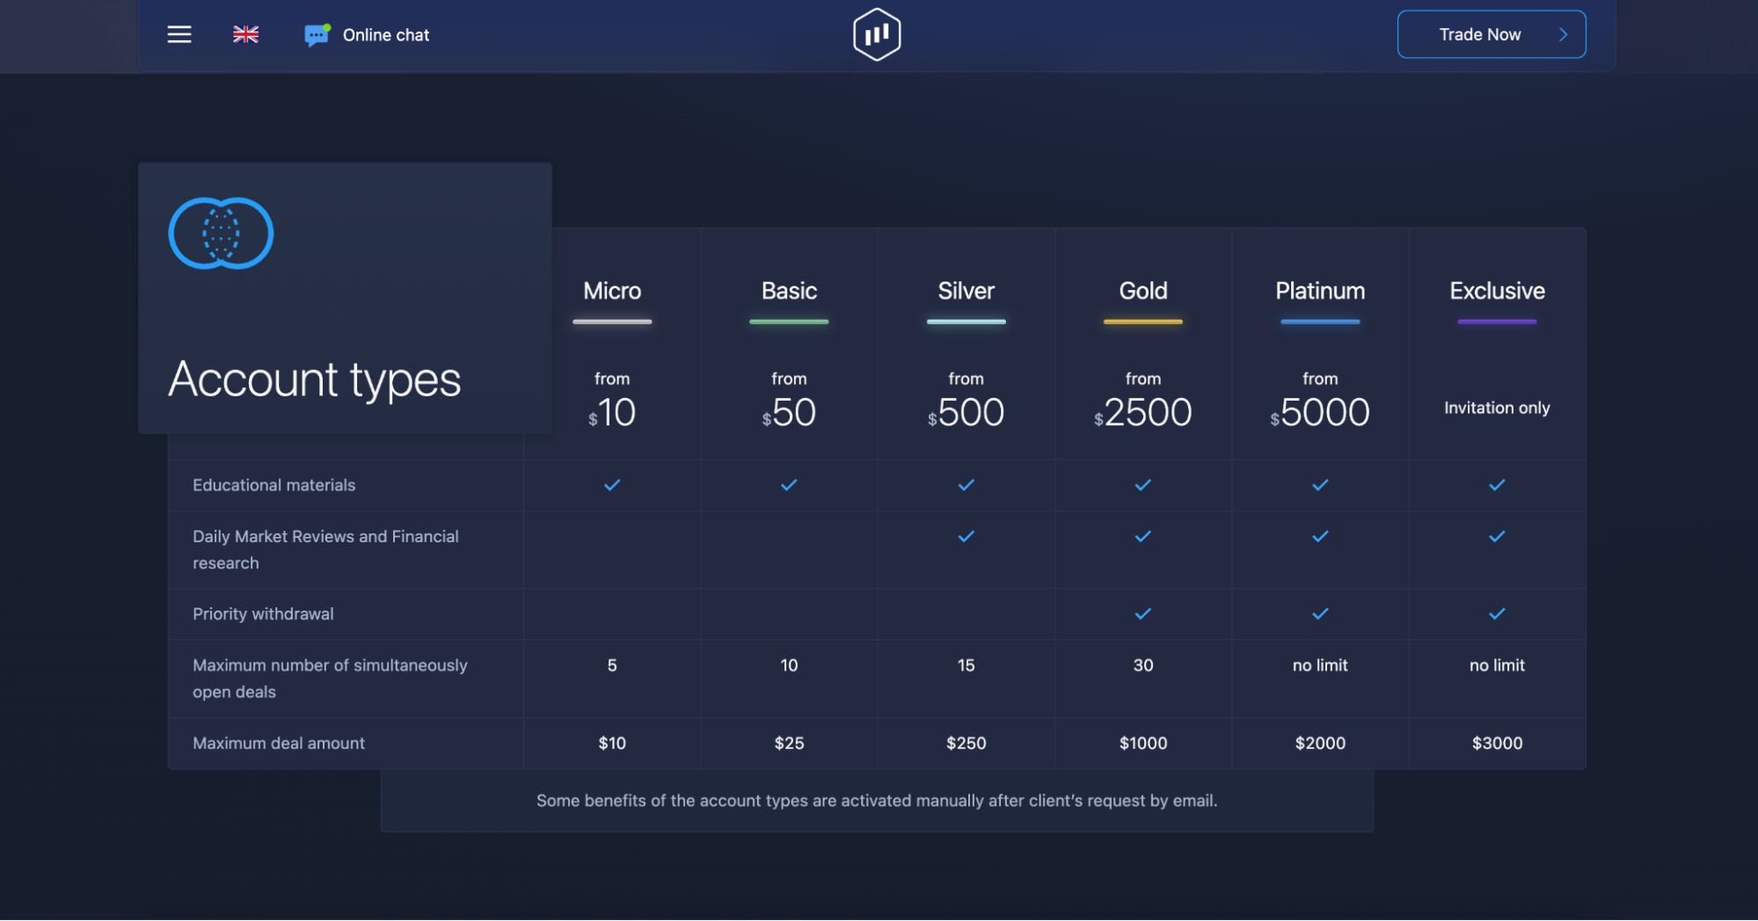The height and width of the screenshot is (921, 1758).
Task: Click the Platinum from $5000 price
Action: click(1320, 411)
